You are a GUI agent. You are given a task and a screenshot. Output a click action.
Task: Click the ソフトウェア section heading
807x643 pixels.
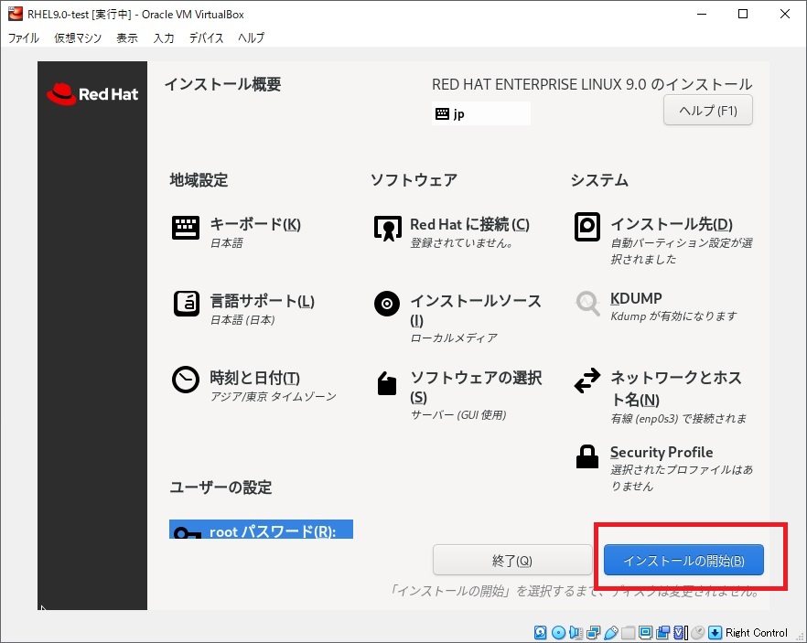click(414, 180)
